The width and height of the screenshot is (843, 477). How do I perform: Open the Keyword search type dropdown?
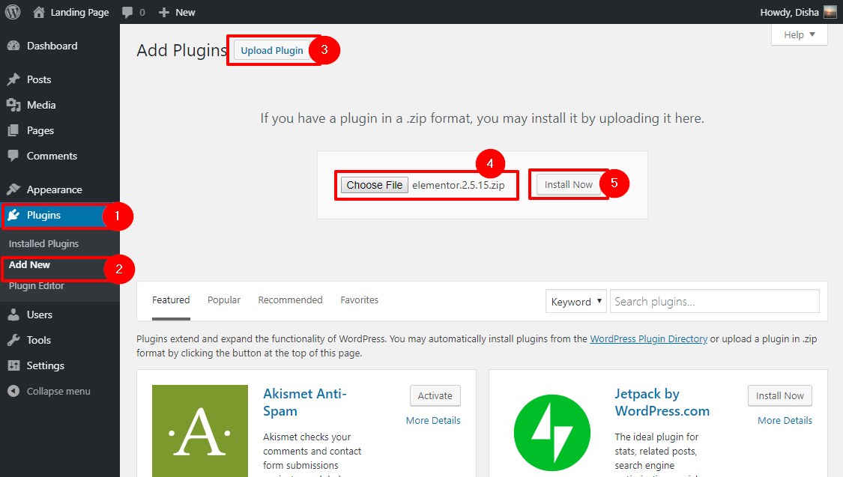coord(575,301)
